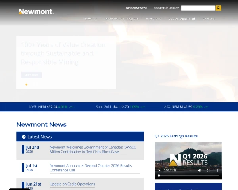Image resolution: width=238 pixels, height=190 pixels.
Task: Open Update on Cadia Operations article
Action: tap(72, 184)
